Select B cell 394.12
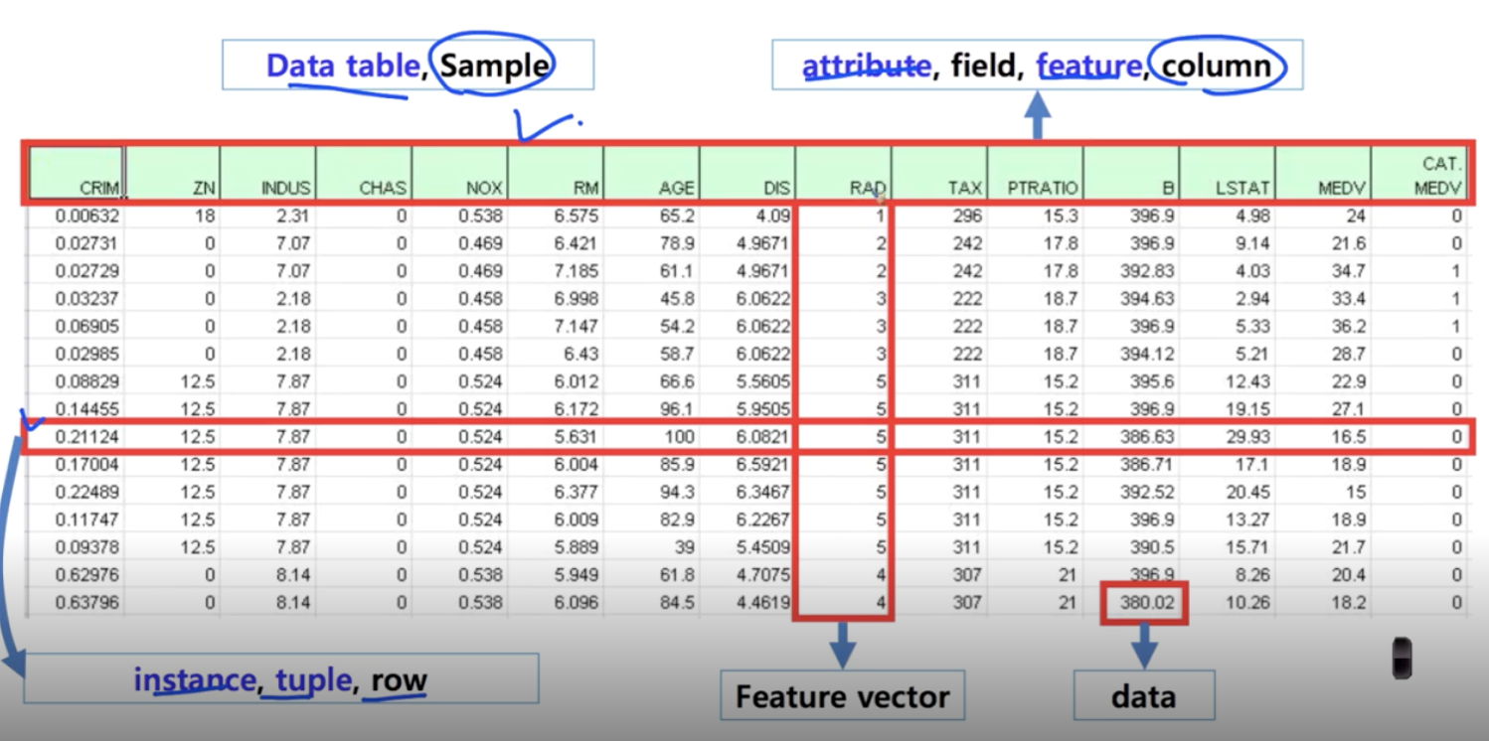1489x741 pixels. (x=1146, y=354)
